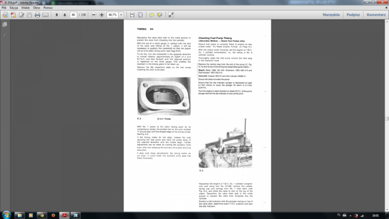Zoom in with plus button
Screen dimensions: 389x219
point(100,15)
